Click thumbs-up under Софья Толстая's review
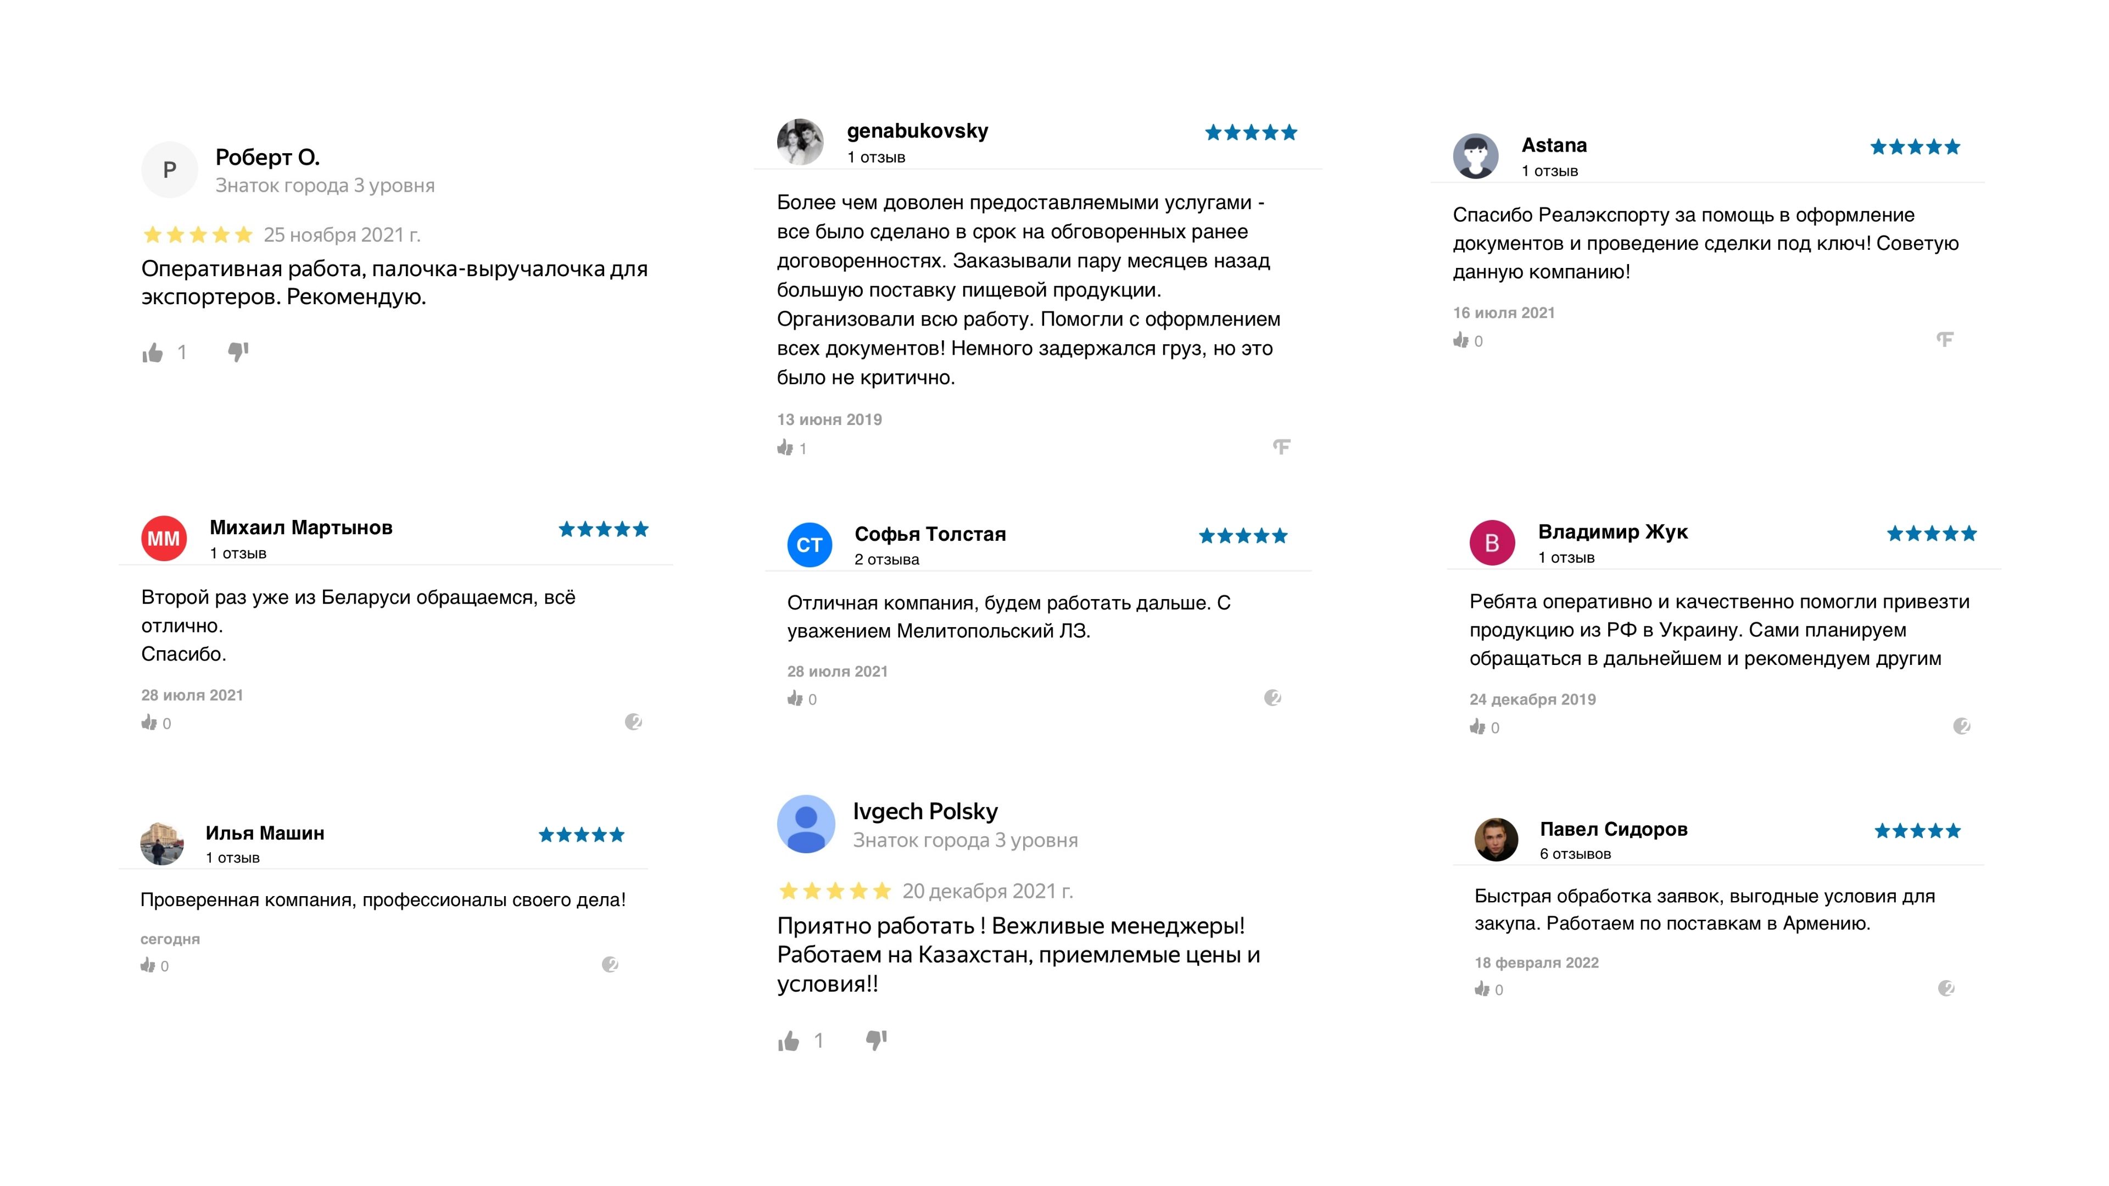This screenshot has width=2109, height=1186. pos(795,698)
